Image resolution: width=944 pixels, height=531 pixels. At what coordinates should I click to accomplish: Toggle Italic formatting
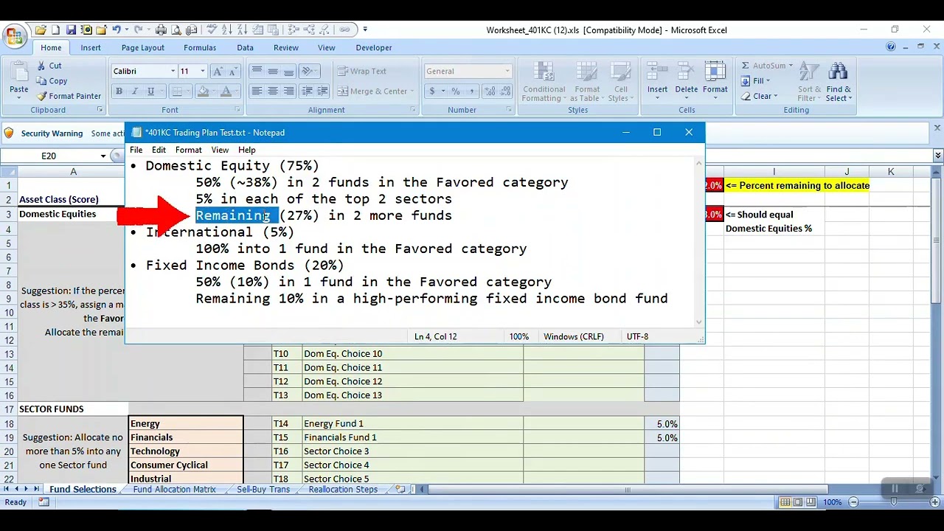[134, 91]
